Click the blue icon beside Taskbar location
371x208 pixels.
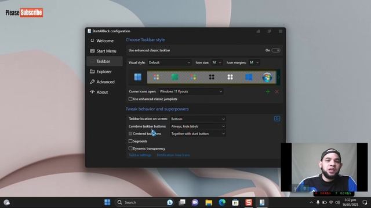pos(277,118)
